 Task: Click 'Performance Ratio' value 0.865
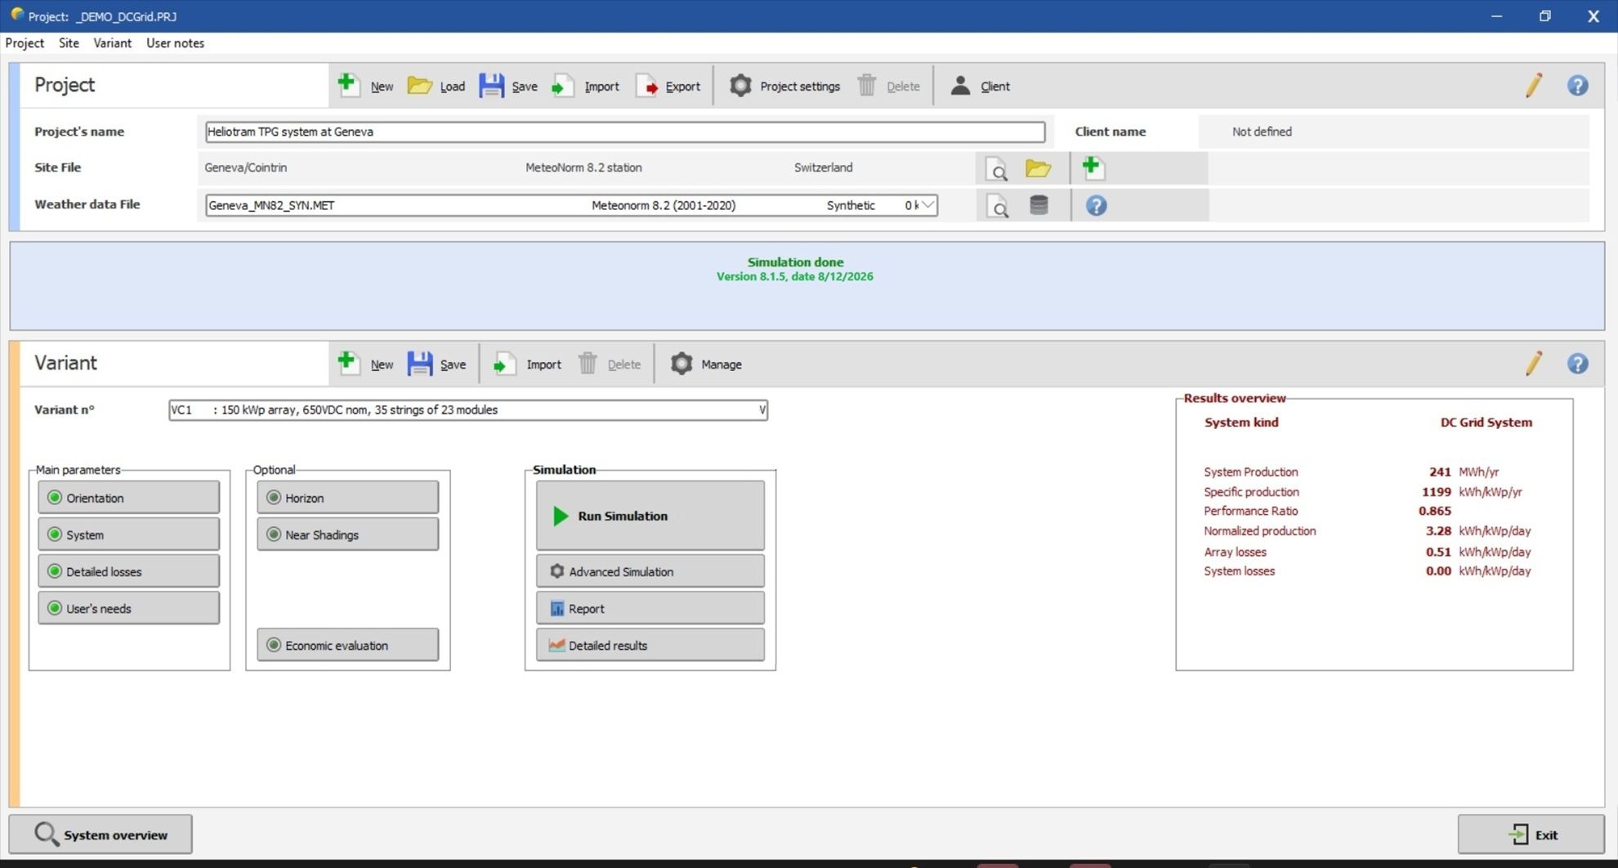[1434, 511]
